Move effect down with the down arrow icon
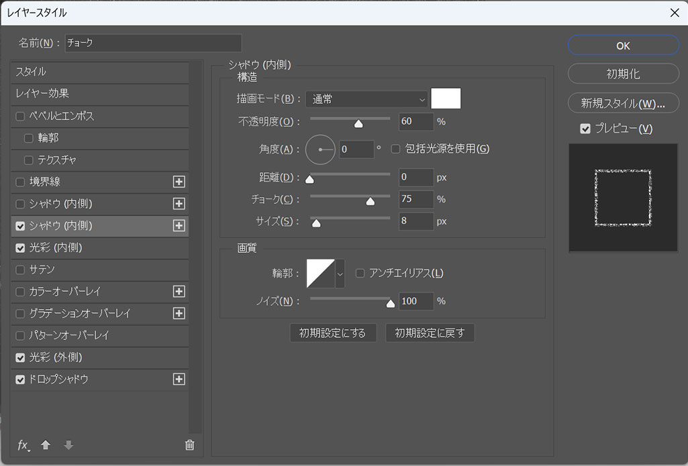This screenshot has height=466, width=688. [68, 445]
